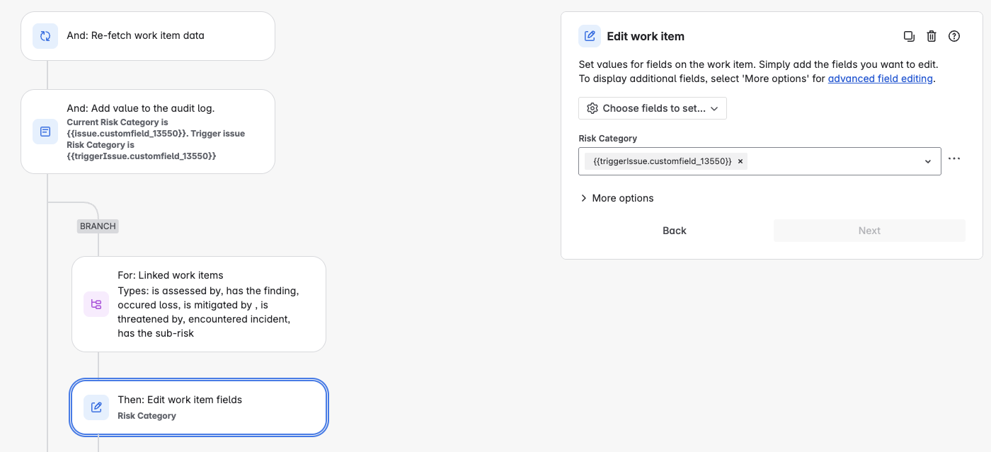Click the Re-fetch work item data refresh icon
This screenshot has height=452, width=991.
pos(45,36)
